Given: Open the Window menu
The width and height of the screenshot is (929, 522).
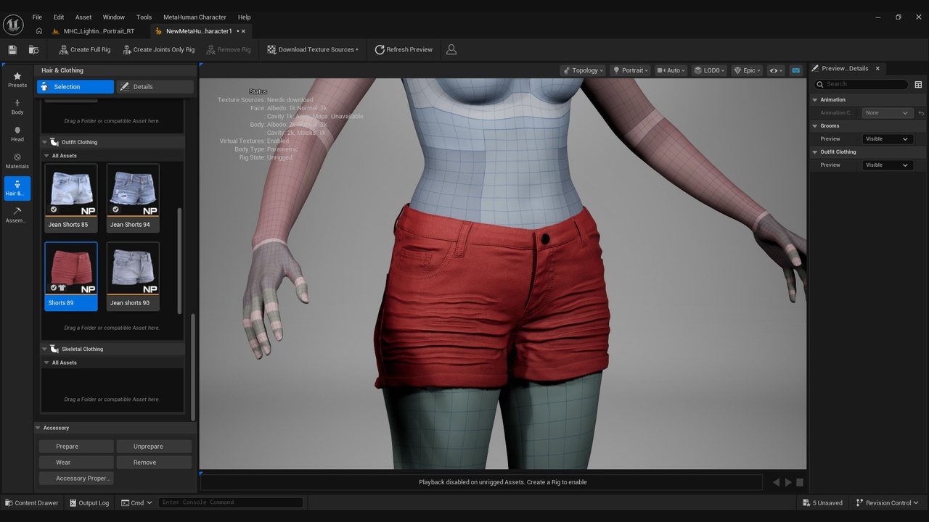Looking at the screenshot, I should coord(113,17).
